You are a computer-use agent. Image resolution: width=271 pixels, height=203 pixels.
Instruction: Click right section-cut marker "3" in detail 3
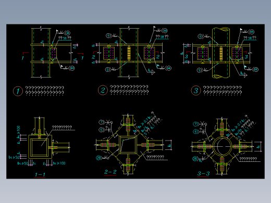(x=246, y=57)
